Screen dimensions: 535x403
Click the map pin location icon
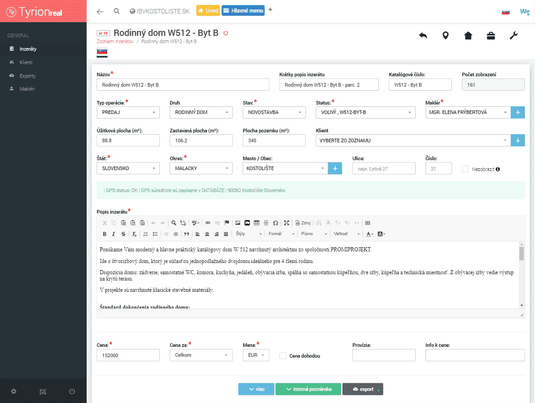(x=445, y=36)
